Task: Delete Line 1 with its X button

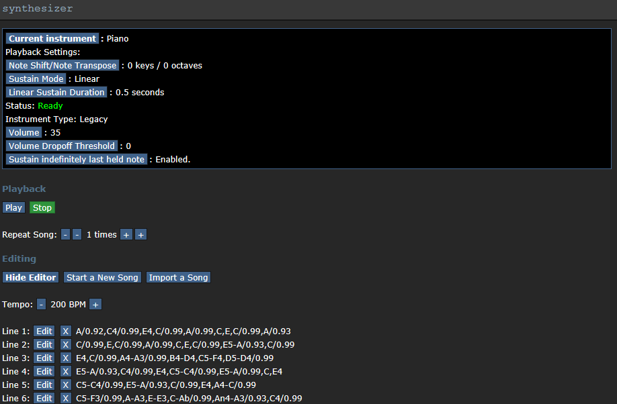Action: tap(65, 331)
